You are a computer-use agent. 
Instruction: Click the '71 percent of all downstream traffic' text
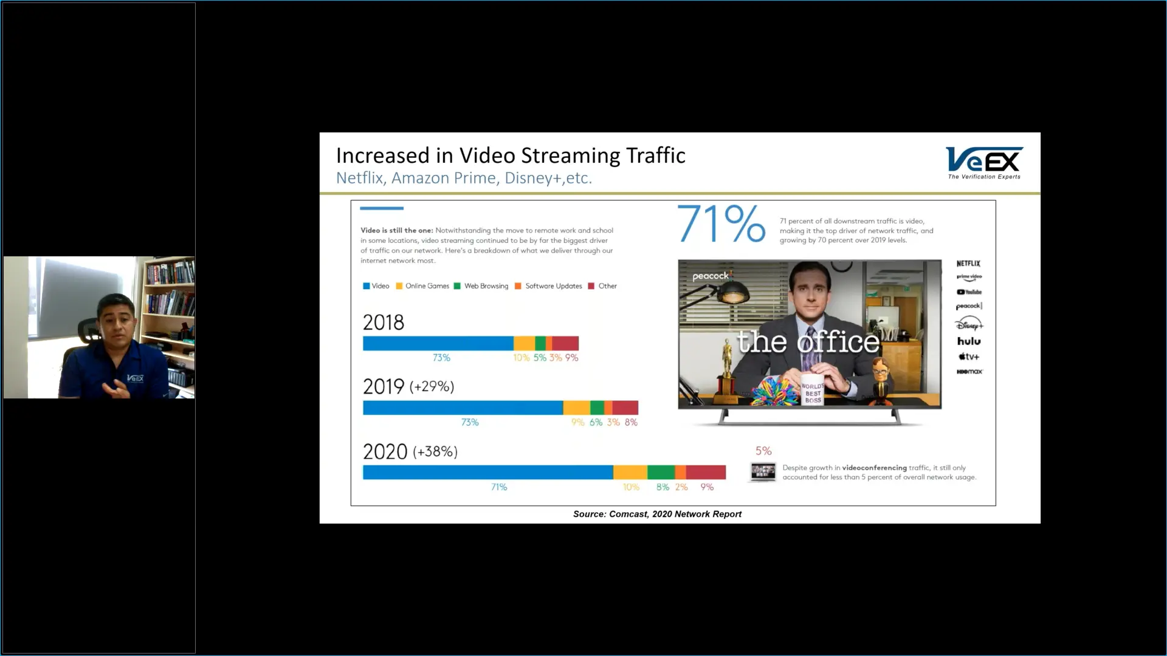(x=856, y=231)
